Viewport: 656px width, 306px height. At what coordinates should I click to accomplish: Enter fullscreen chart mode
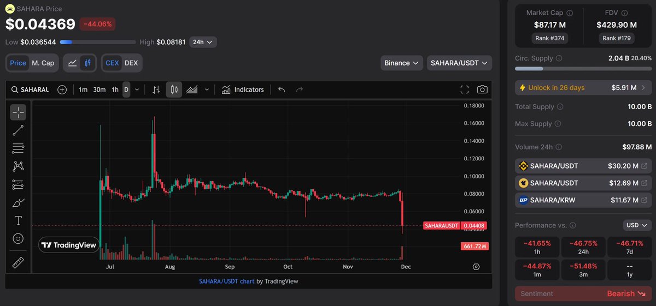point(465,89)
